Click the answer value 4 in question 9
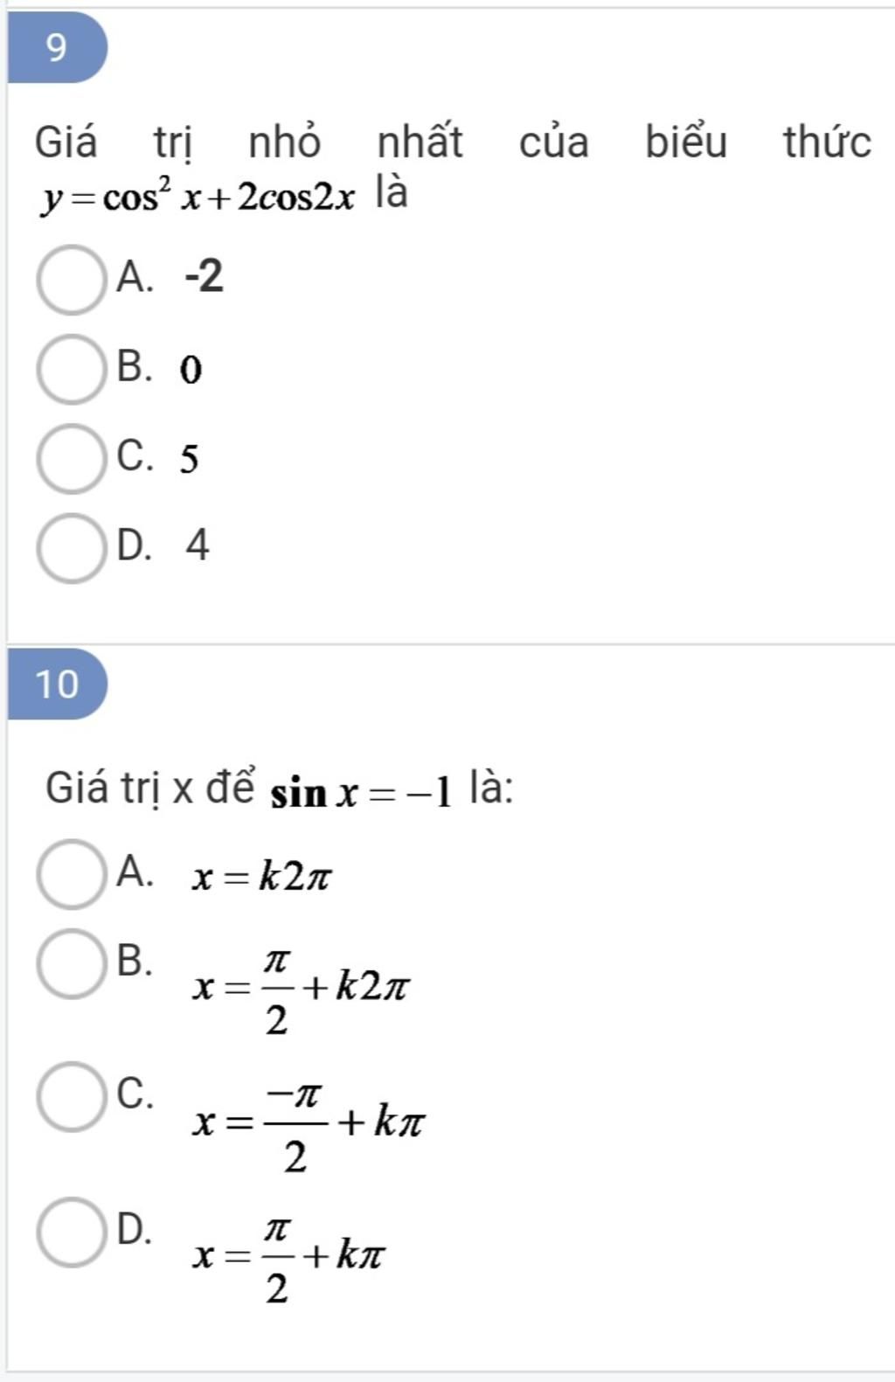Screen dimensions: 895x1382 click(x=198, y=545)
